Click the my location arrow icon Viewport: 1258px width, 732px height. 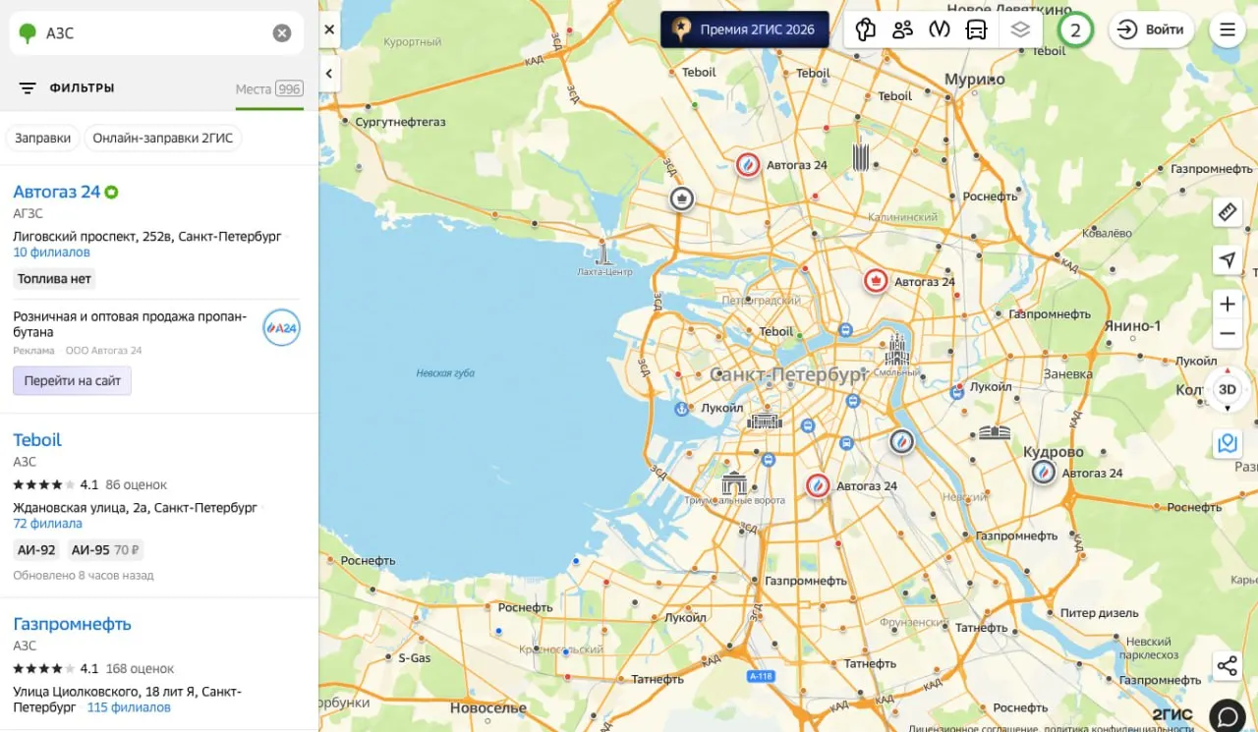tap(1227, 260)
